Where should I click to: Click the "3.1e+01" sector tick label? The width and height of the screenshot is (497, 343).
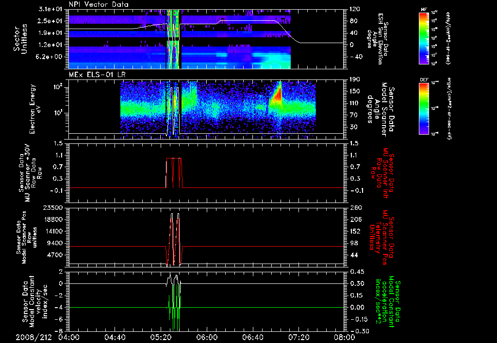pos(51,9)
